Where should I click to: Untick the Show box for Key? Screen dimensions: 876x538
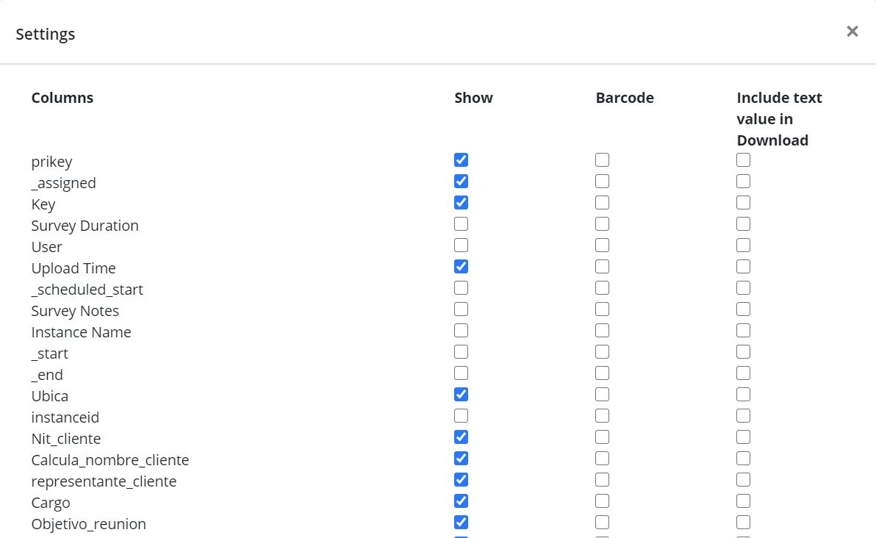pyautogui.click(x=461, y=203)
